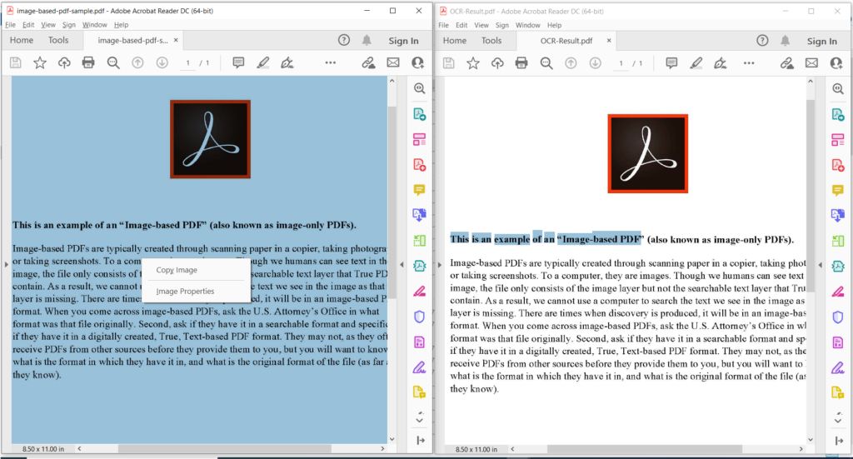
Task: Click the page number field in left toolbar
Action: click(188, 63)
